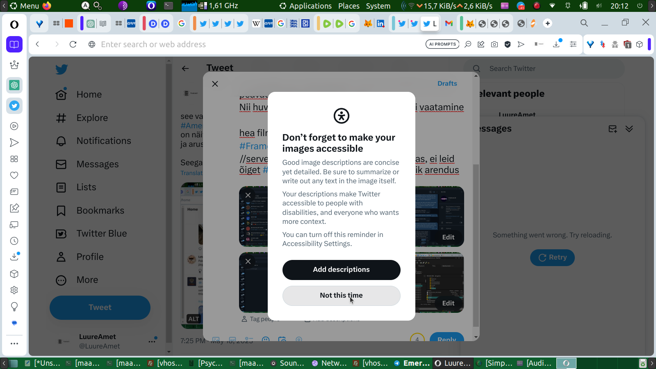Open History clock in Opera sidebar
Screen dimensions: 656x369
(14, 241)
